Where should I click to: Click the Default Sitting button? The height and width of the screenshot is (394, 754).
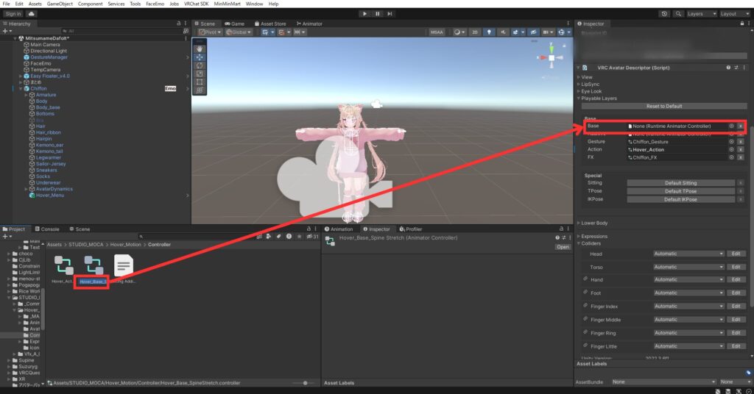680,183
